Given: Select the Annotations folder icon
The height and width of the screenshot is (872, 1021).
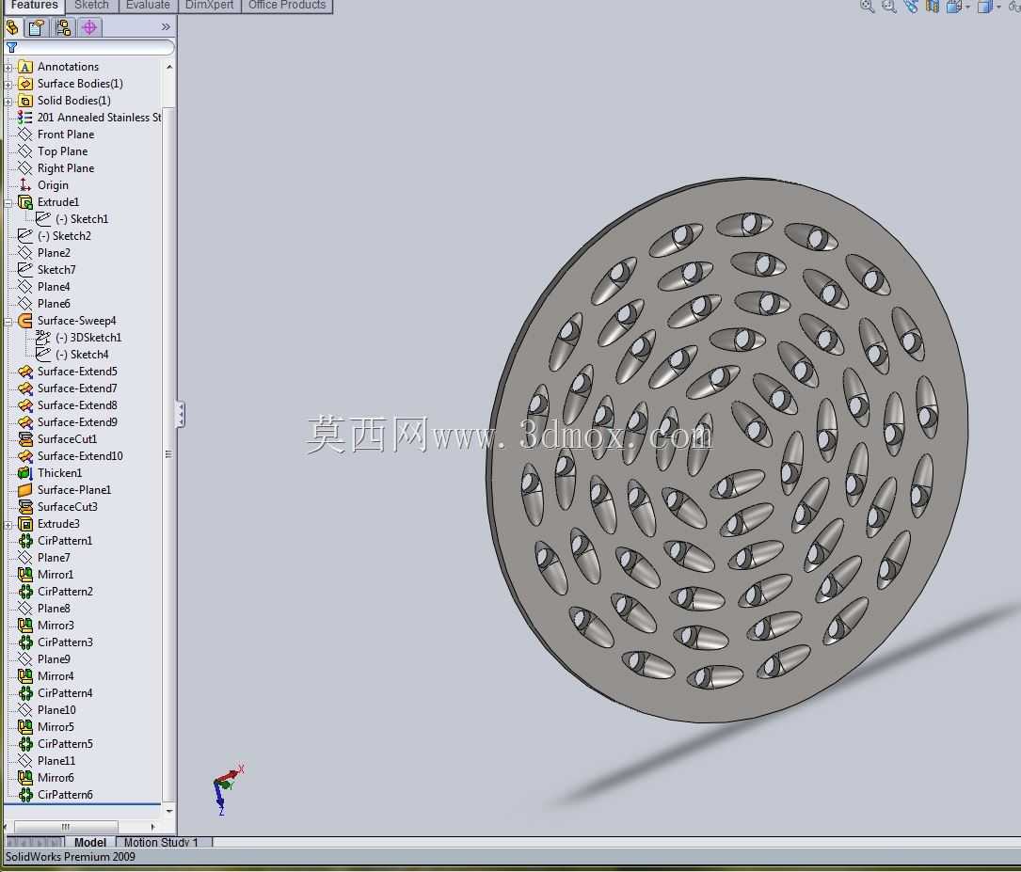Looking at the screenshot, I should [24, 67].
